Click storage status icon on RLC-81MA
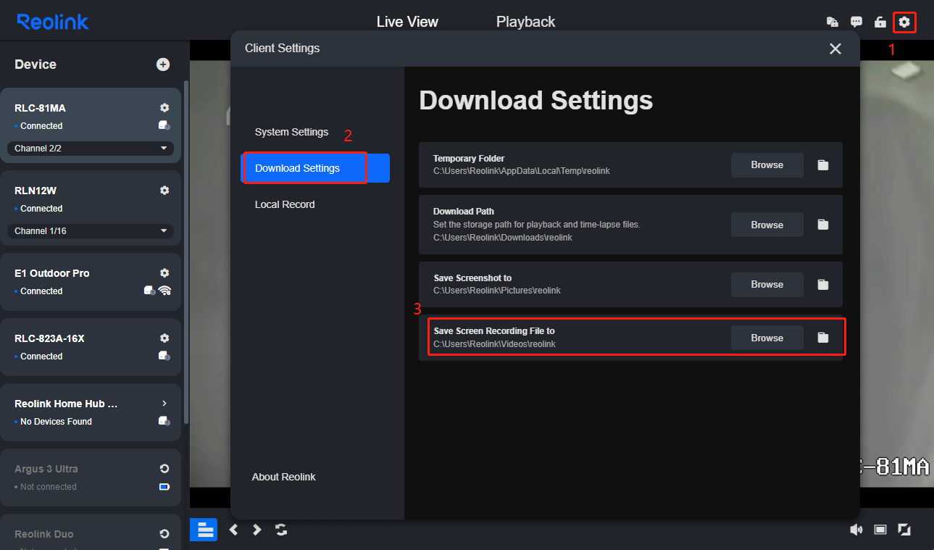934x550 pixels. click(x=164, y=125)
